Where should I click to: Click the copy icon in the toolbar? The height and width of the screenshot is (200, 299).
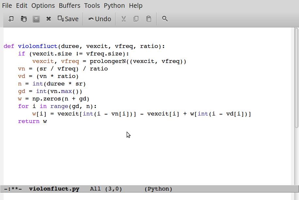[x=136, y=19]
